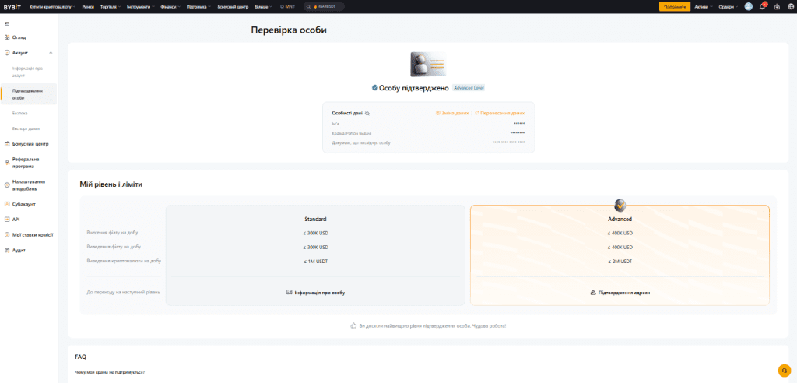Click the Налаштування вподобань icon in sidebar
797x383 pixels.
tap(6, 185)
